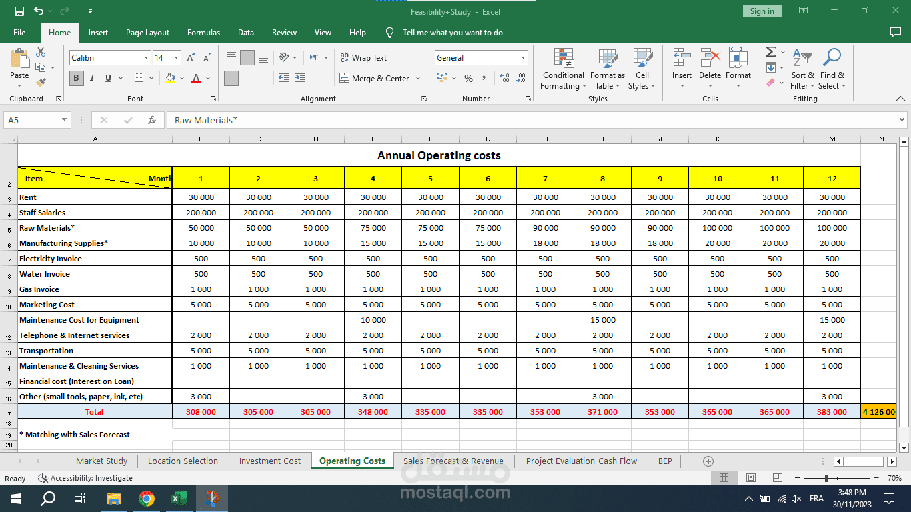This screenshot has height=512, width=911.
Task: Expand the Name Box dropdown arrow
Action: point(65,120)
